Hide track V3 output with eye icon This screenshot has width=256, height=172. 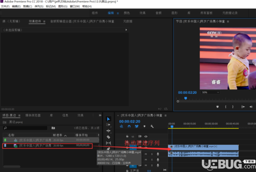[146, 136]
